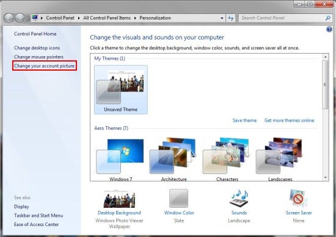Screen dimensions: 336x237
Task: Maximize the Personalization window
Action: [x=310, y=4]
